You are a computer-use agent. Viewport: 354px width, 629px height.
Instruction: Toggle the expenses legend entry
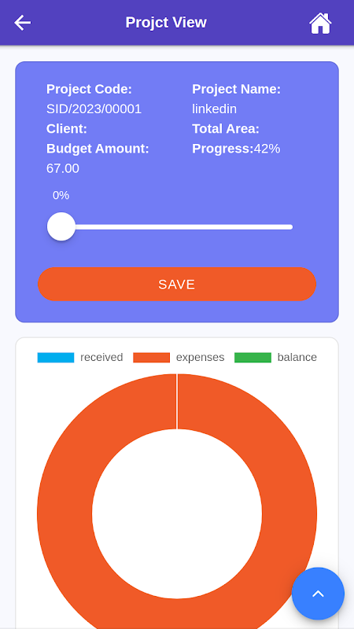[179, 357]
